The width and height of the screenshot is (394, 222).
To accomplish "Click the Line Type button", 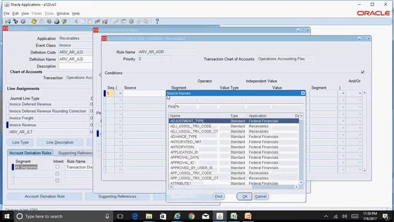I will click(x=20, y=142).
